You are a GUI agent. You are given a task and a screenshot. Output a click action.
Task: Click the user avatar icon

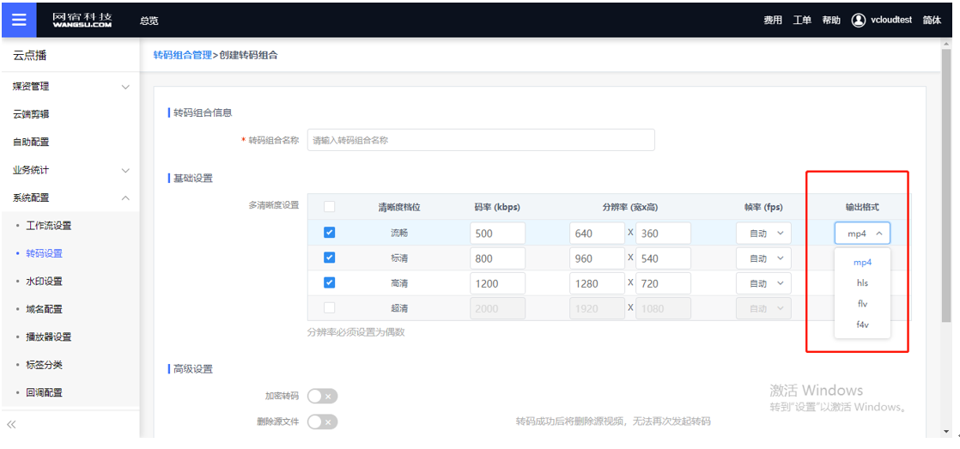click(859, 20)
